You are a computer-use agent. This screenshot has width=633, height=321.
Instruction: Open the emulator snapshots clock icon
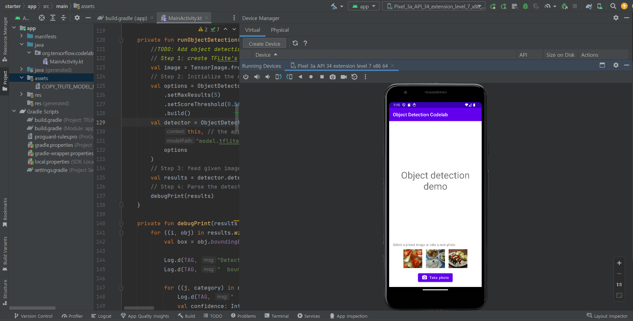(354, 77)
